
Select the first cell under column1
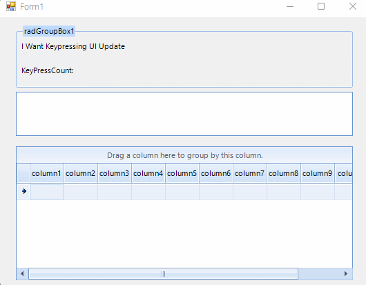point(47,192)
